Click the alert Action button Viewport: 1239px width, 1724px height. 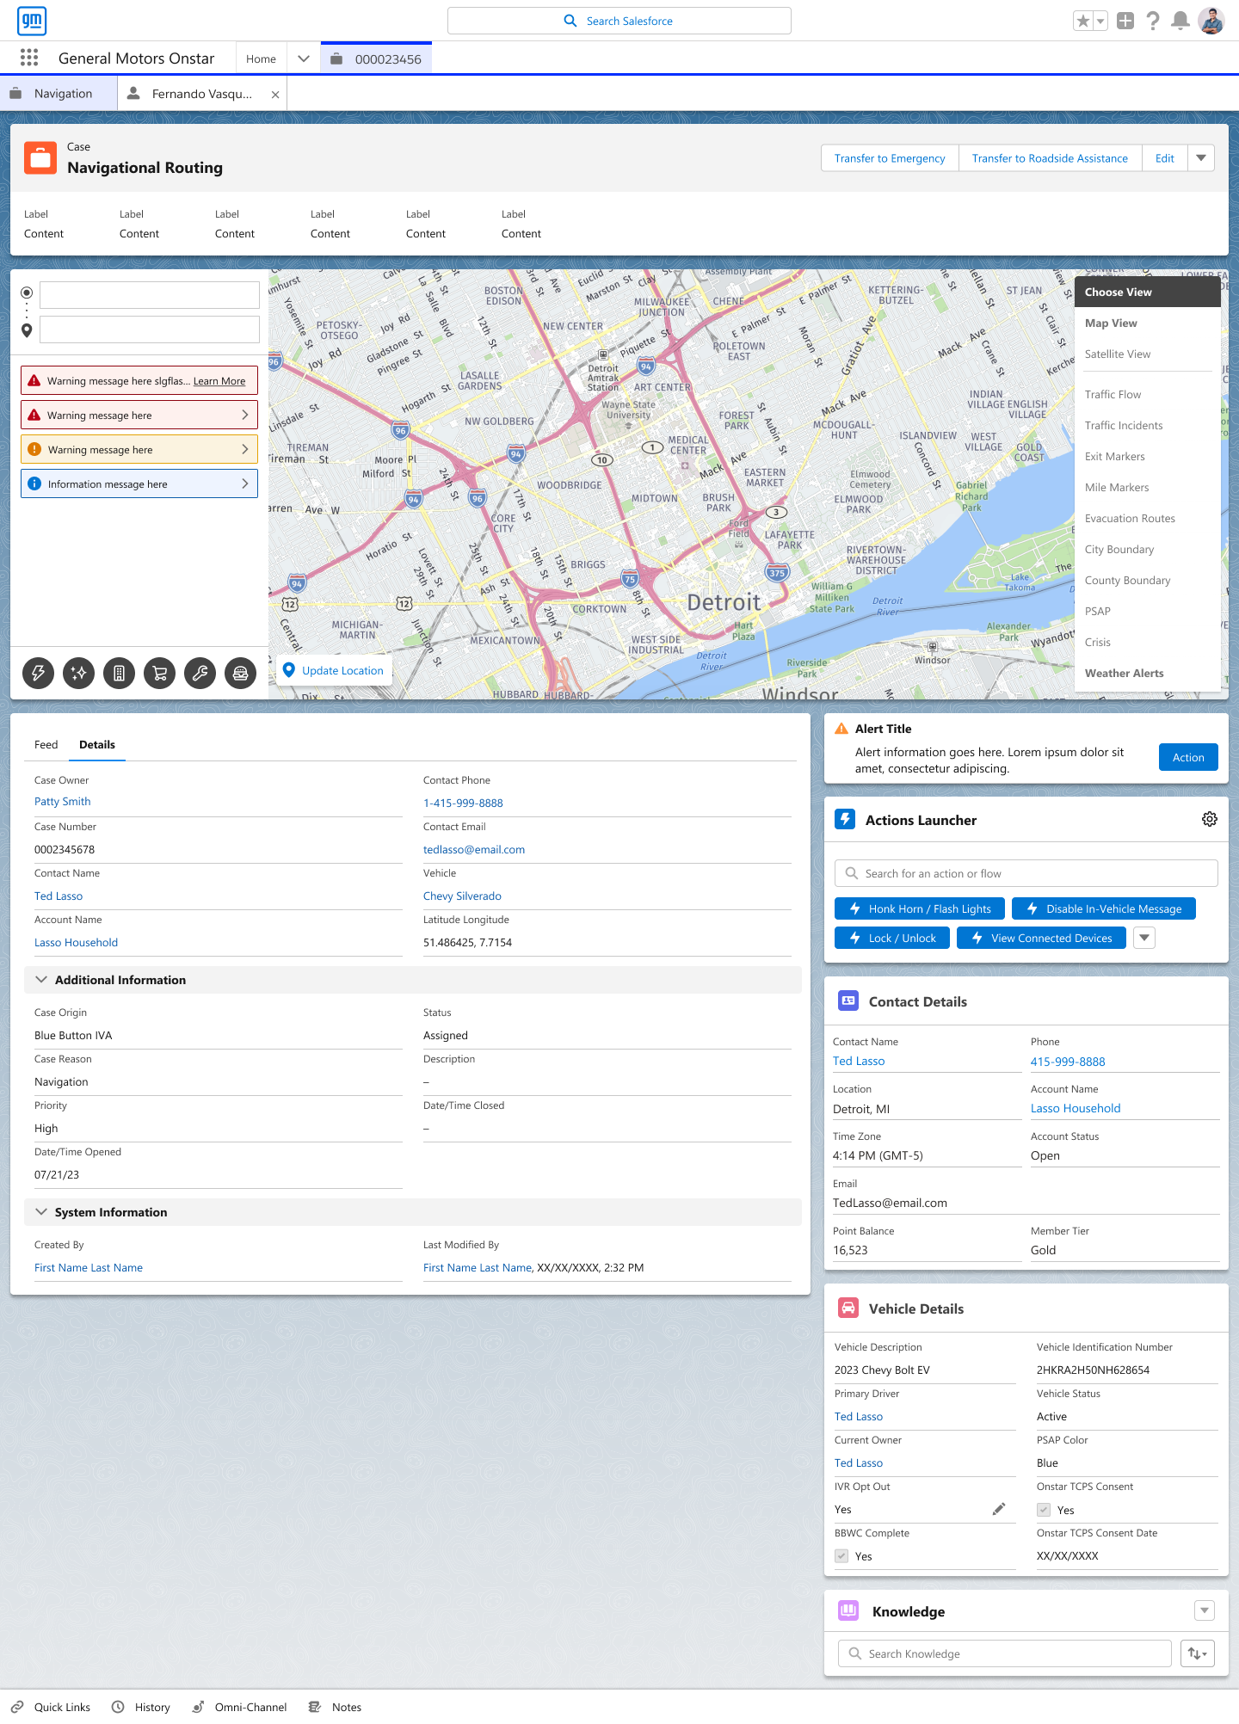pyautogui.click(x=1188, y=757)
